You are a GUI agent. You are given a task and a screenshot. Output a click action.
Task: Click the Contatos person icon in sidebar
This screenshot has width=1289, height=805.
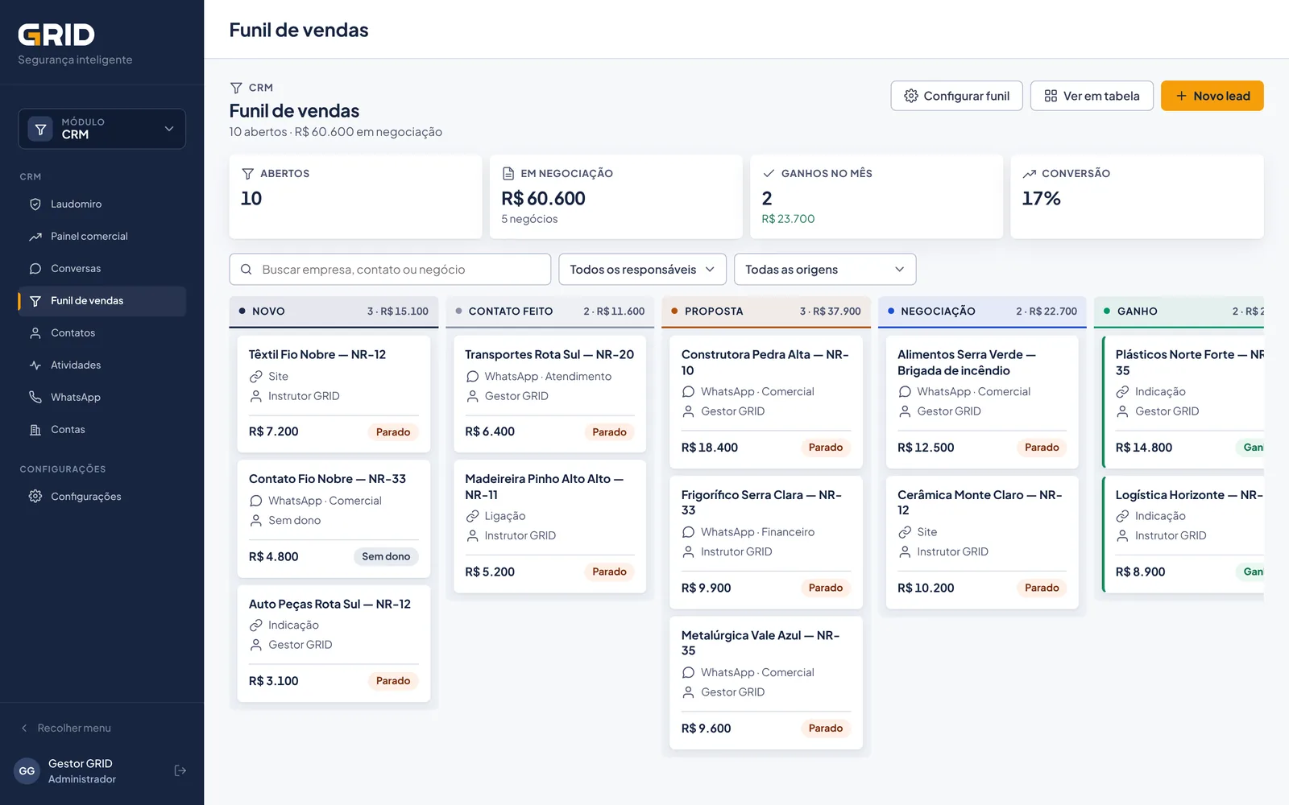(x=35, y=333)
